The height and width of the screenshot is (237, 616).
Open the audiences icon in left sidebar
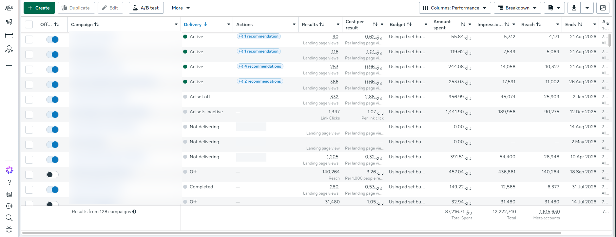coord(9,8)
